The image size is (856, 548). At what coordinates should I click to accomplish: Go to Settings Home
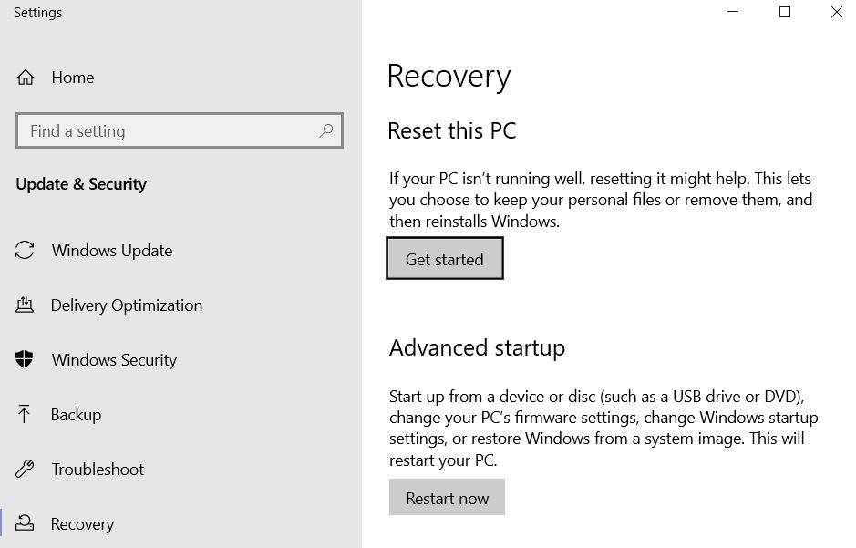(x=73, y=78)
